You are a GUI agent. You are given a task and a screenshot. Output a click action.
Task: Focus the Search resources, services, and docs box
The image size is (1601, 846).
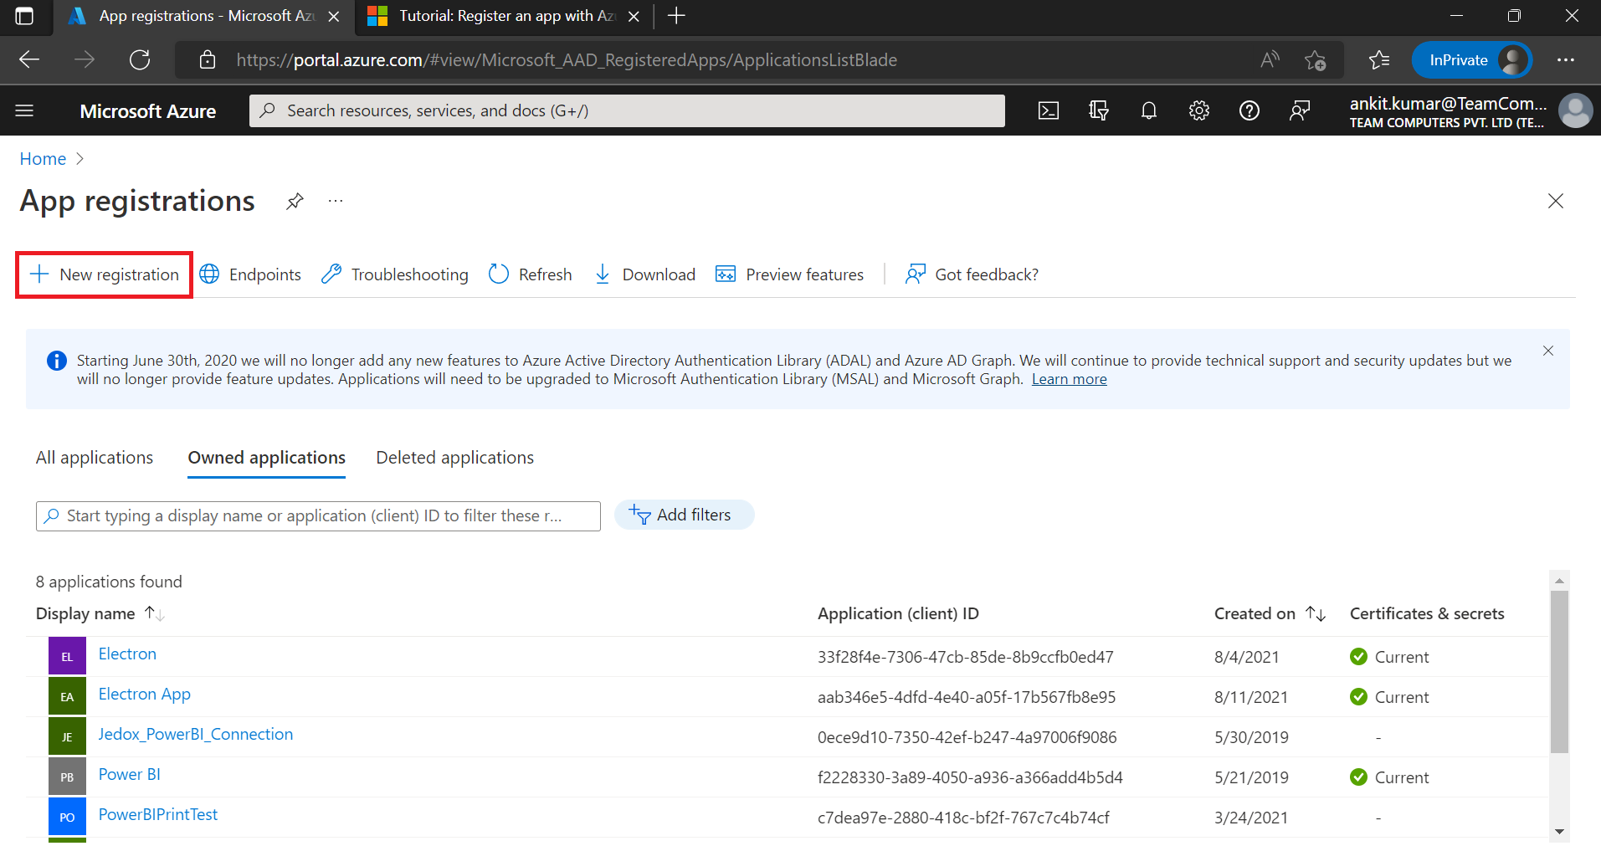click(x=627, y=110)
